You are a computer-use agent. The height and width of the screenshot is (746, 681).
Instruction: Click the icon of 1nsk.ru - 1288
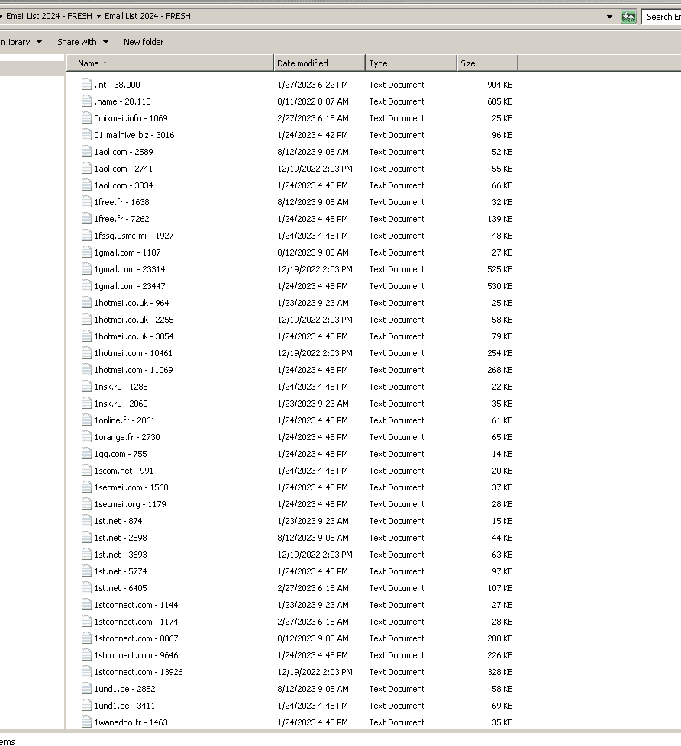(x=86, y=387)
